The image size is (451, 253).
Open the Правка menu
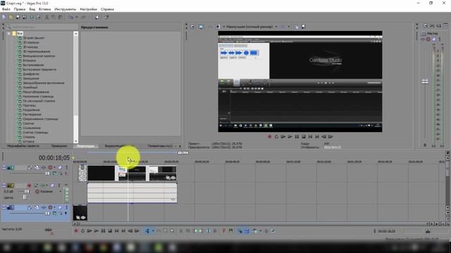[x=20, y=9]
